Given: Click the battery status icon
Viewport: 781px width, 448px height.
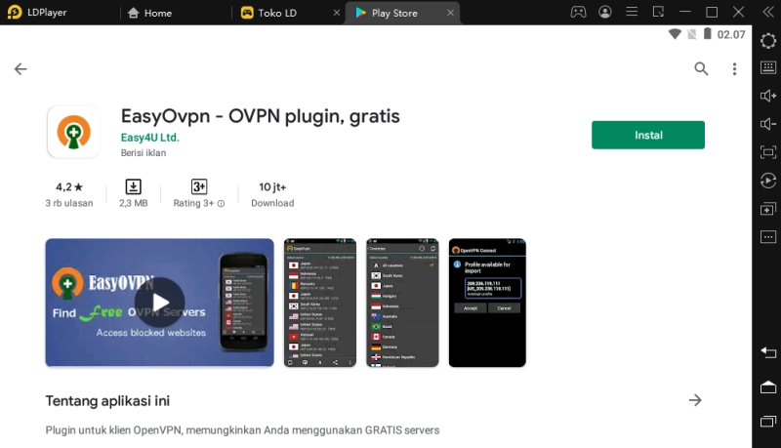Looking at the screenshot, I should (x=707, y=34).
